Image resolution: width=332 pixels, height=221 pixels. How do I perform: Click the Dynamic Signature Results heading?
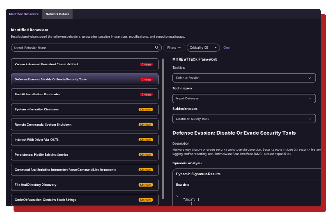(x=198, y=174)
